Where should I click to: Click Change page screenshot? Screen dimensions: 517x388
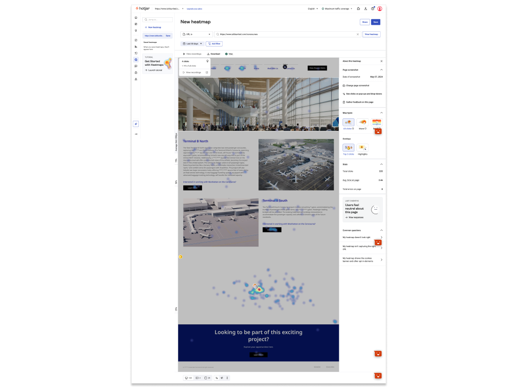click(356, 85)
